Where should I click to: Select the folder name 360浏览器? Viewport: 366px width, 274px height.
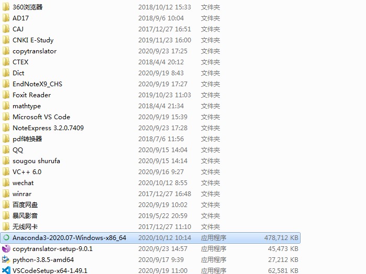pos(28,7)
